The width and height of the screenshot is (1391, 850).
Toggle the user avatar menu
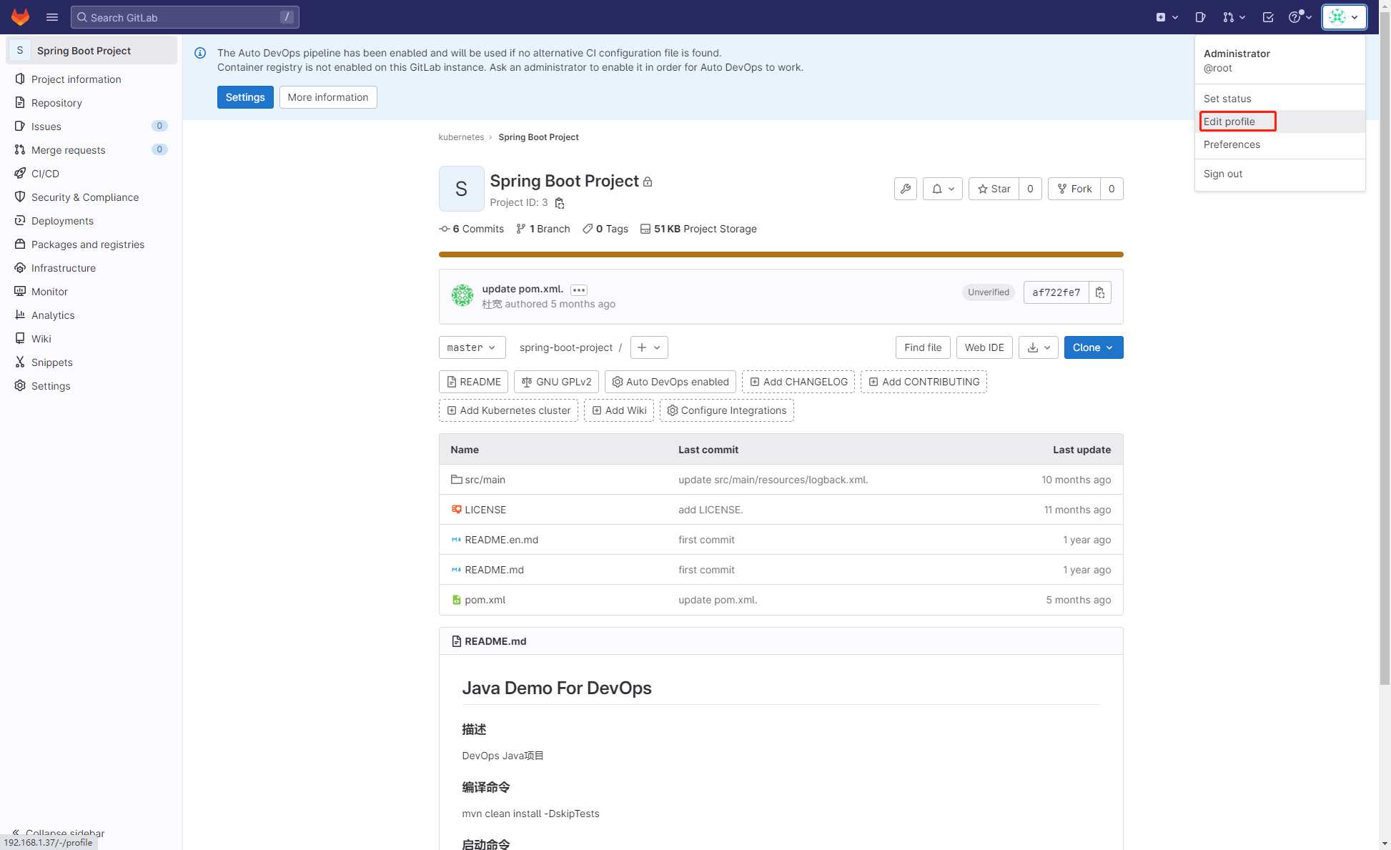pos(1345,17)
